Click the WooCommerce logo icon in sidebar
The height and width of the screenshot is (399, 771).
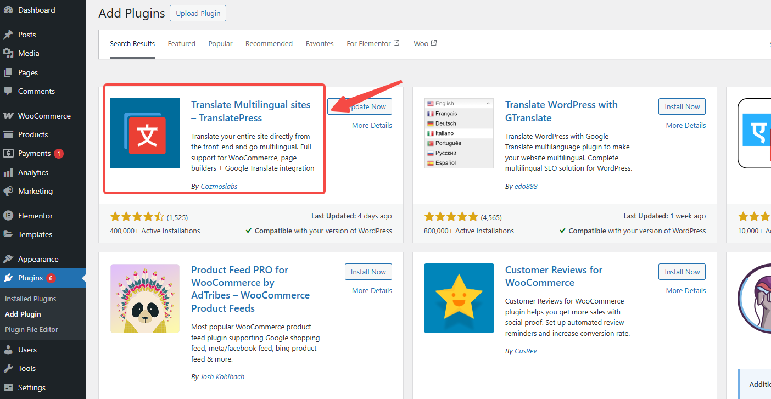click(x=8, y=116)
